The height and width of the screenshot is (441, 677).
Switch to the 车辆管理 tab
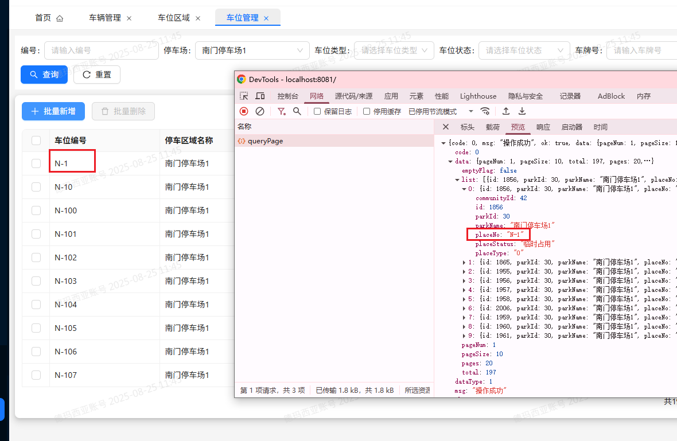(106, 18)
